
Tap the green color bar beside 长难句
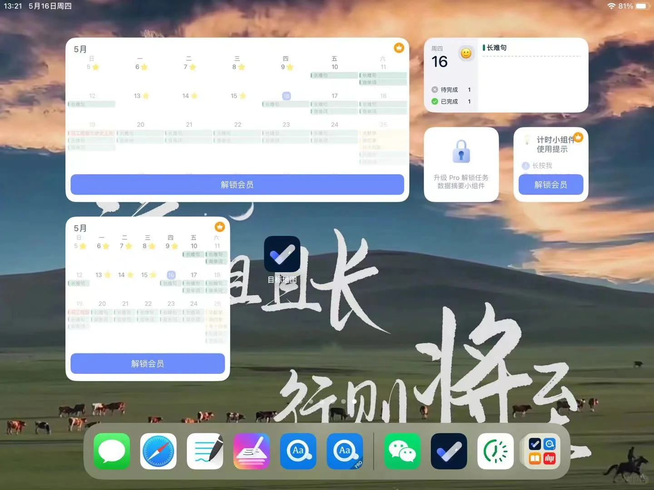483,47
